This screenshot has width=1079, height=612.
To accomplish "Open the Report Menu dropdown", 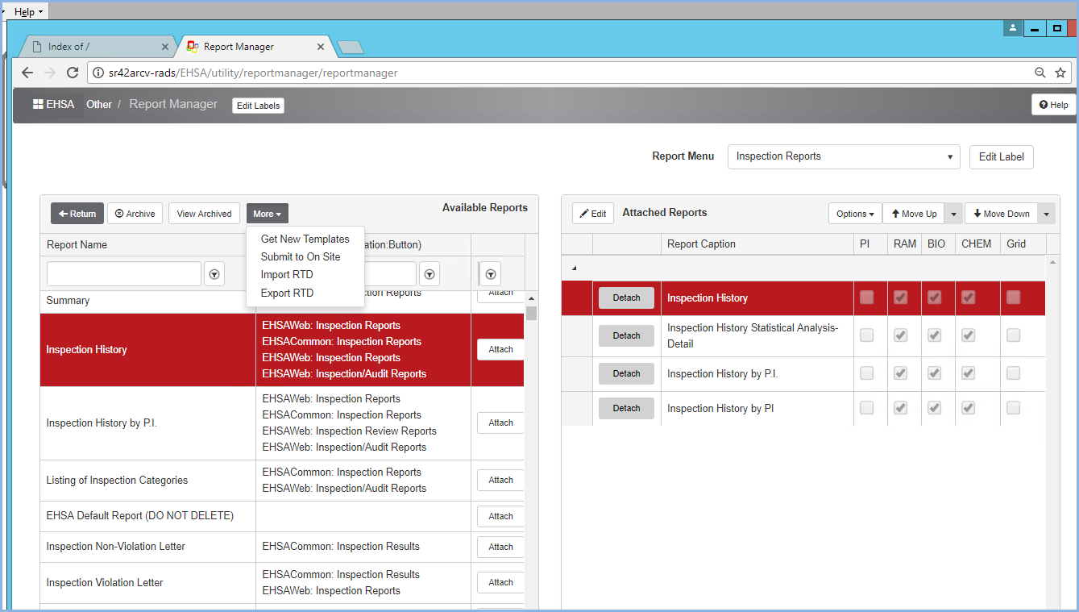I will 844,156.
